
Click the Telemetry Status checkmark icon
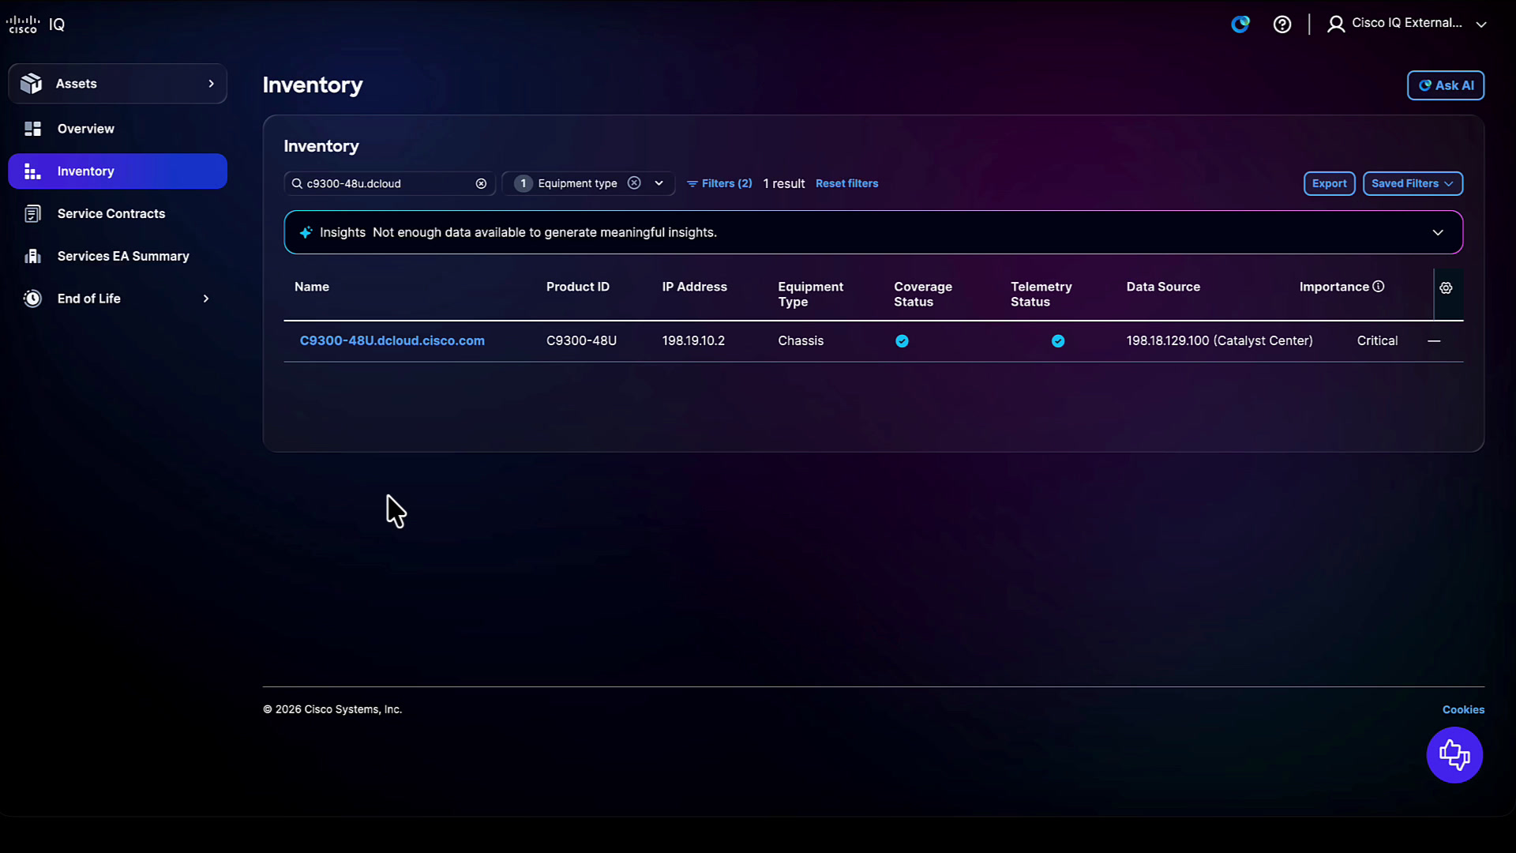point(1058,341)
